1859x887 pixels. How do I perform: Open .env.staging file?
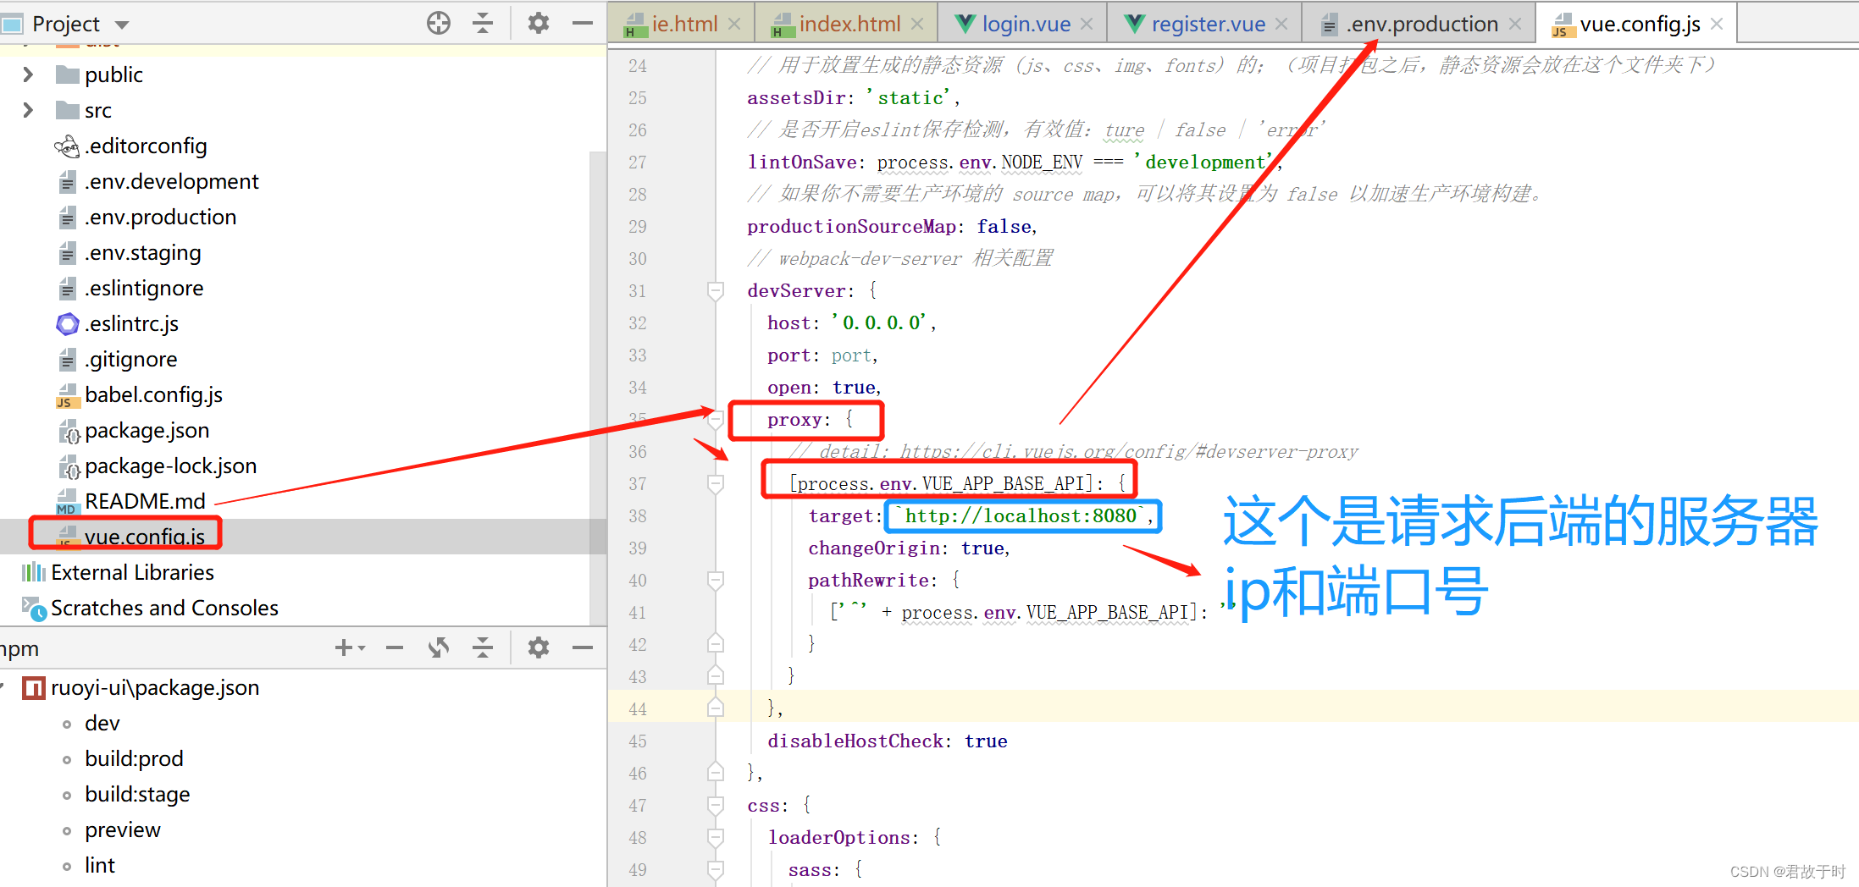click(142, 252)
